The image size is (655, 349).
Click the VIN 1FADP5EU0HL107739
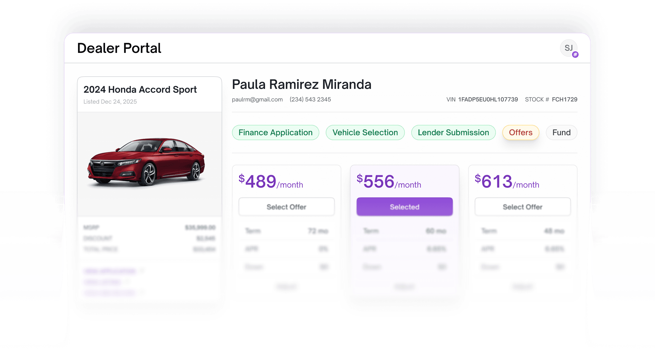point(488,100)
